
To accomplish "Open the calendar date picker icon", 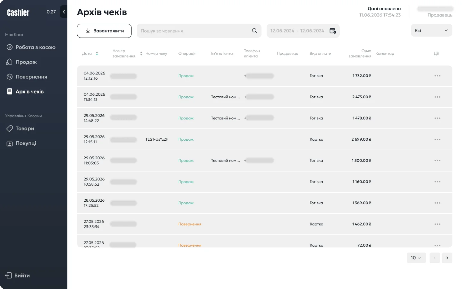I will 333,31.
